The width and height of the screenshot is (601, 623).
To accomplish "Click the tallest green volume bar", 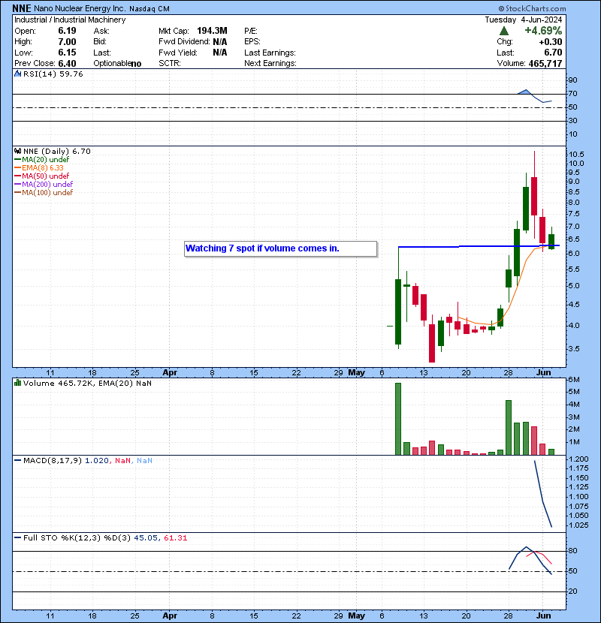I will point(397,419).
